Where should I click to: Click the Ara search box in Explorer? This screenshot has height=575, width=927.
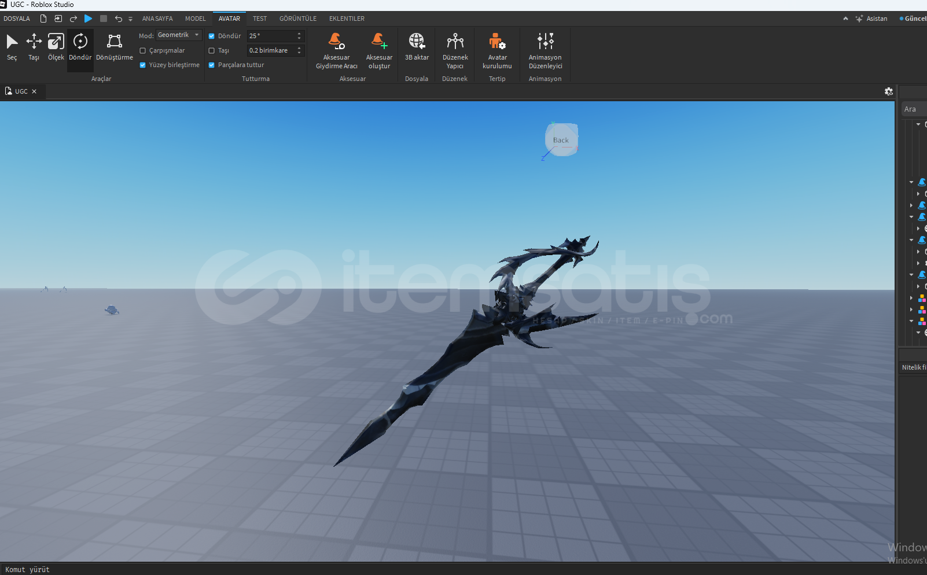click(x=915, y=109)
